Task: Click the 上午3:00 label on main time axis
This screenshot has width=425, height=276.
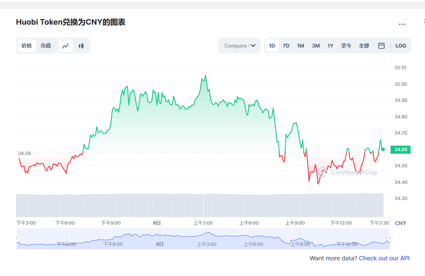Action: coord(203,223)
